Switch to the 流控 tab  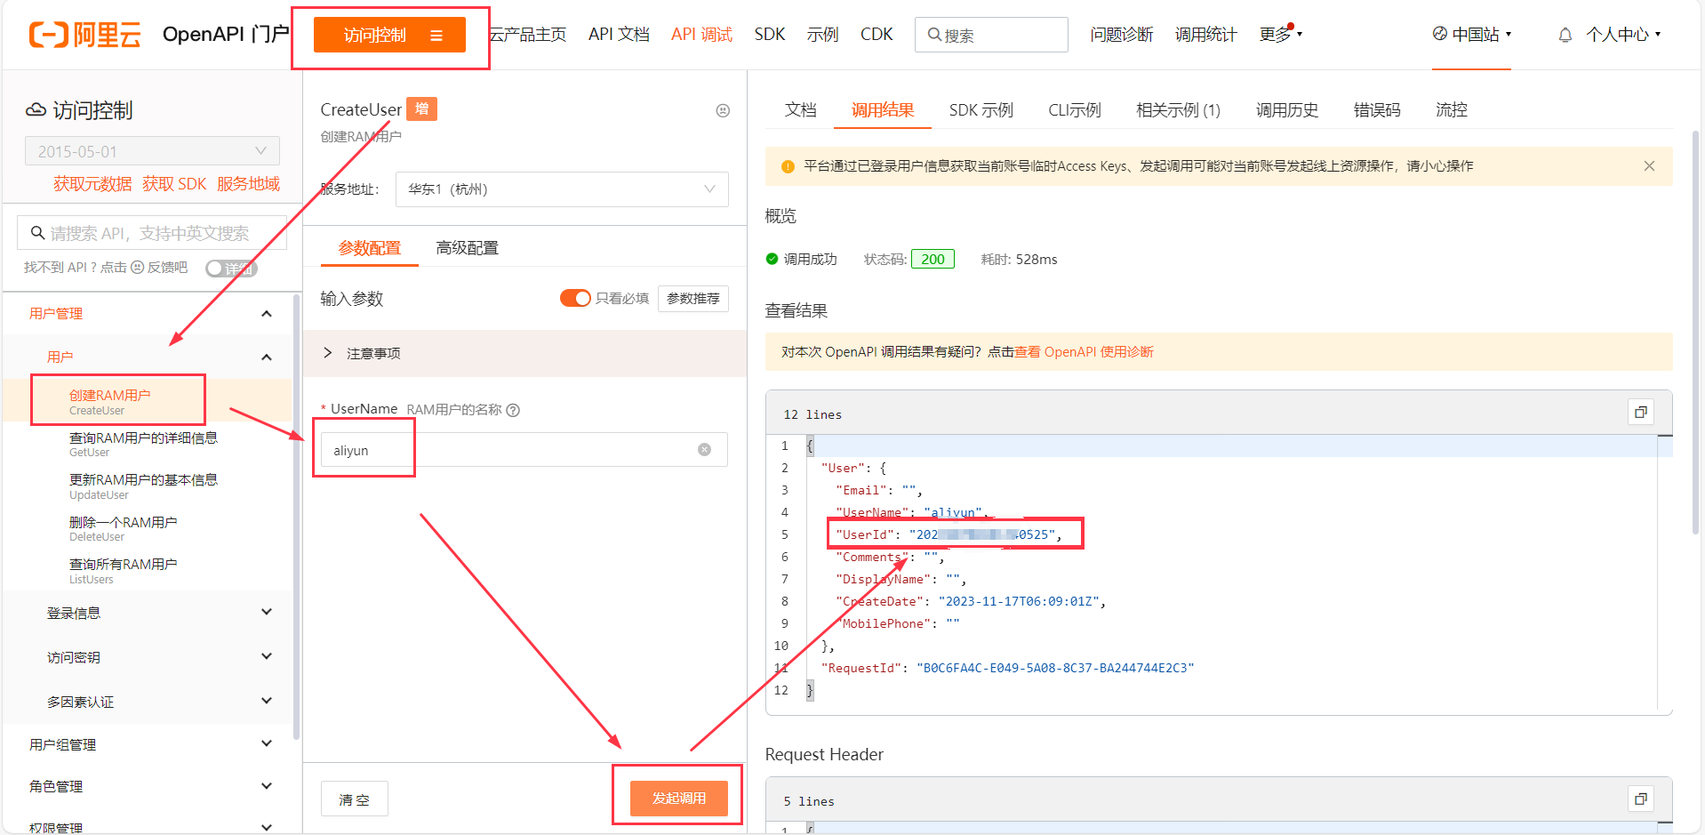(x=1451, y=109)
